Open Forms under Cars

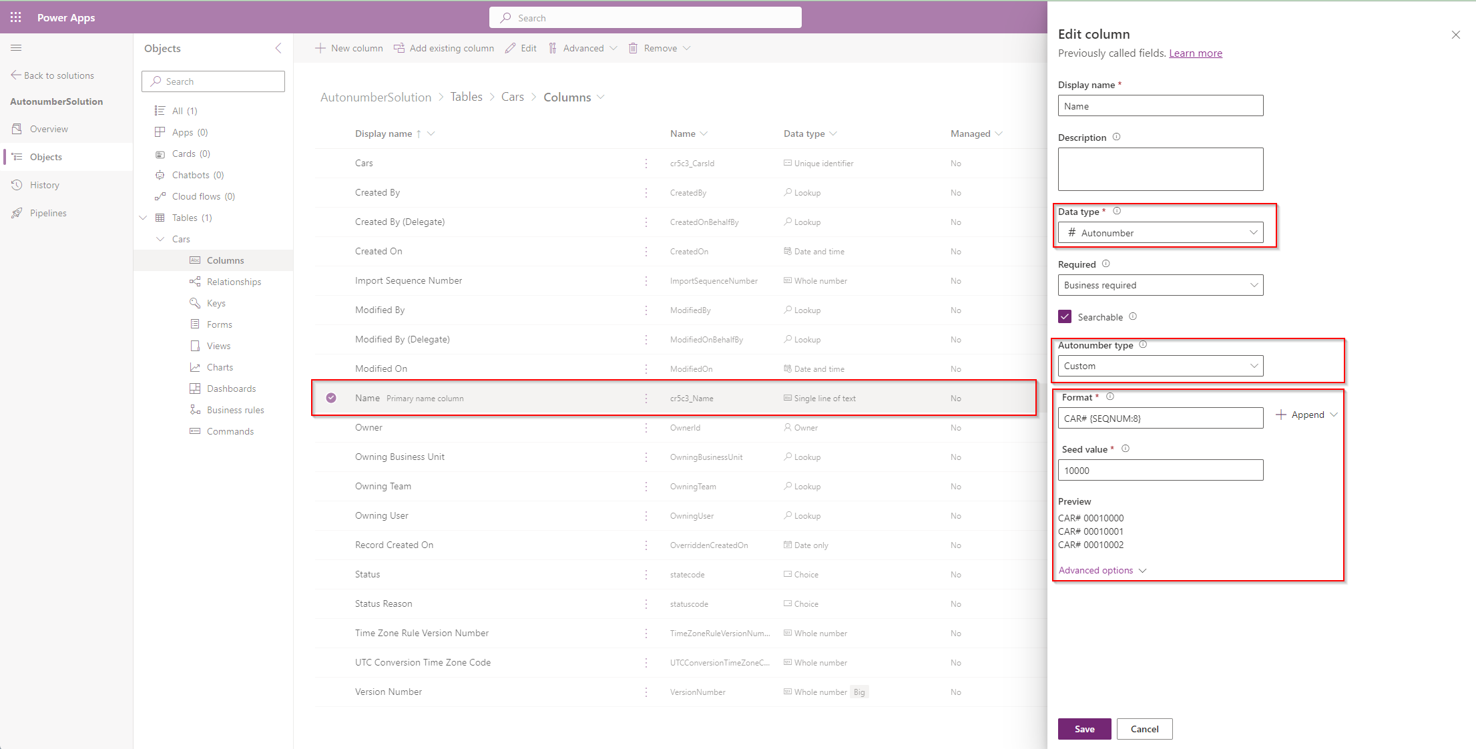(219, 324)
